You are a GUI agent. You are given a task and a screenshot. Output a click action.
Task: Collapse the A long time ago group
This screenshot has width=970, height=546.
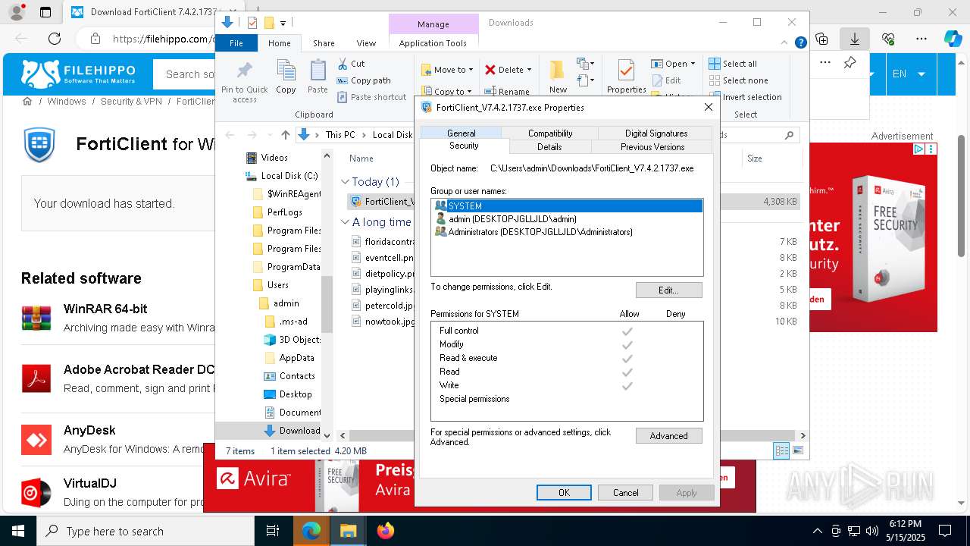[346, 222]
